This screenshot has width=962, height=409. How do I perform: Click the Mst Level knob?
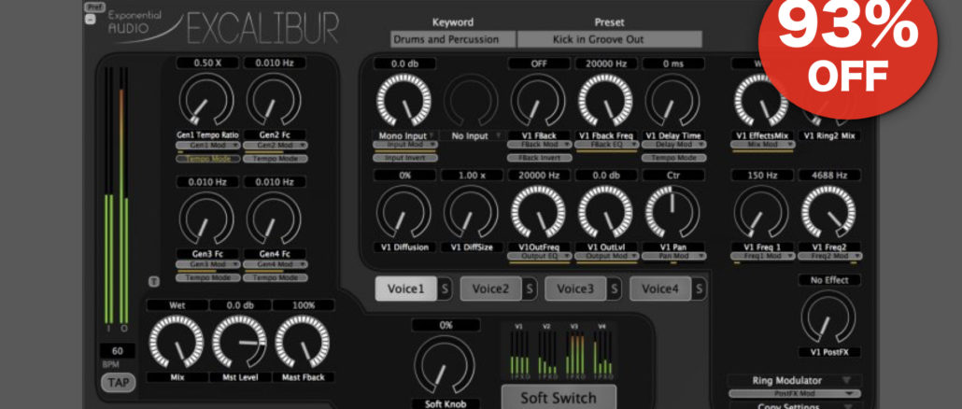(x=239, y=342)
